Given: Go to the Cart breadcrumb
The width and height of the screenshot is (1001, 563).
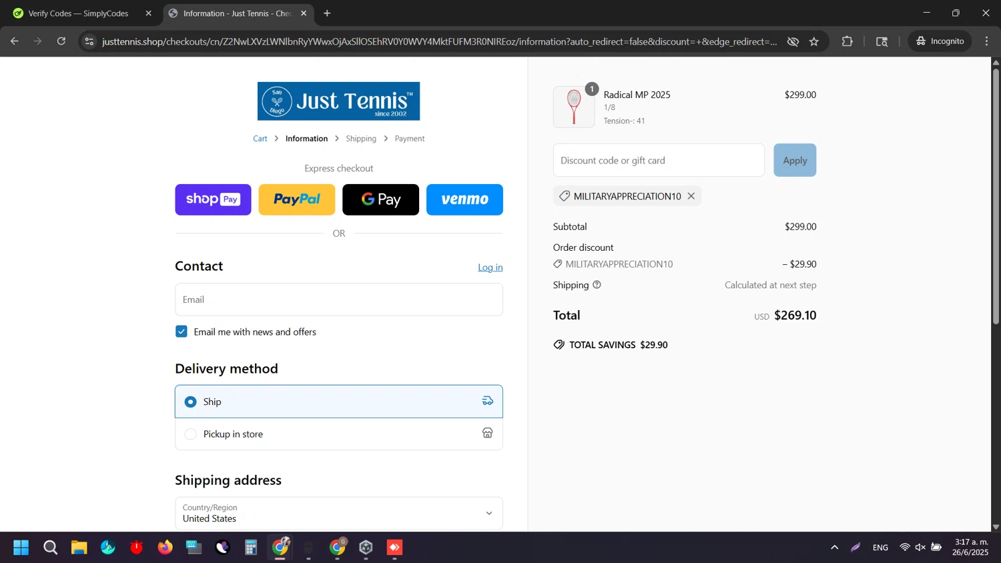Looking at the screenshot, I should (x=260, y=139).
